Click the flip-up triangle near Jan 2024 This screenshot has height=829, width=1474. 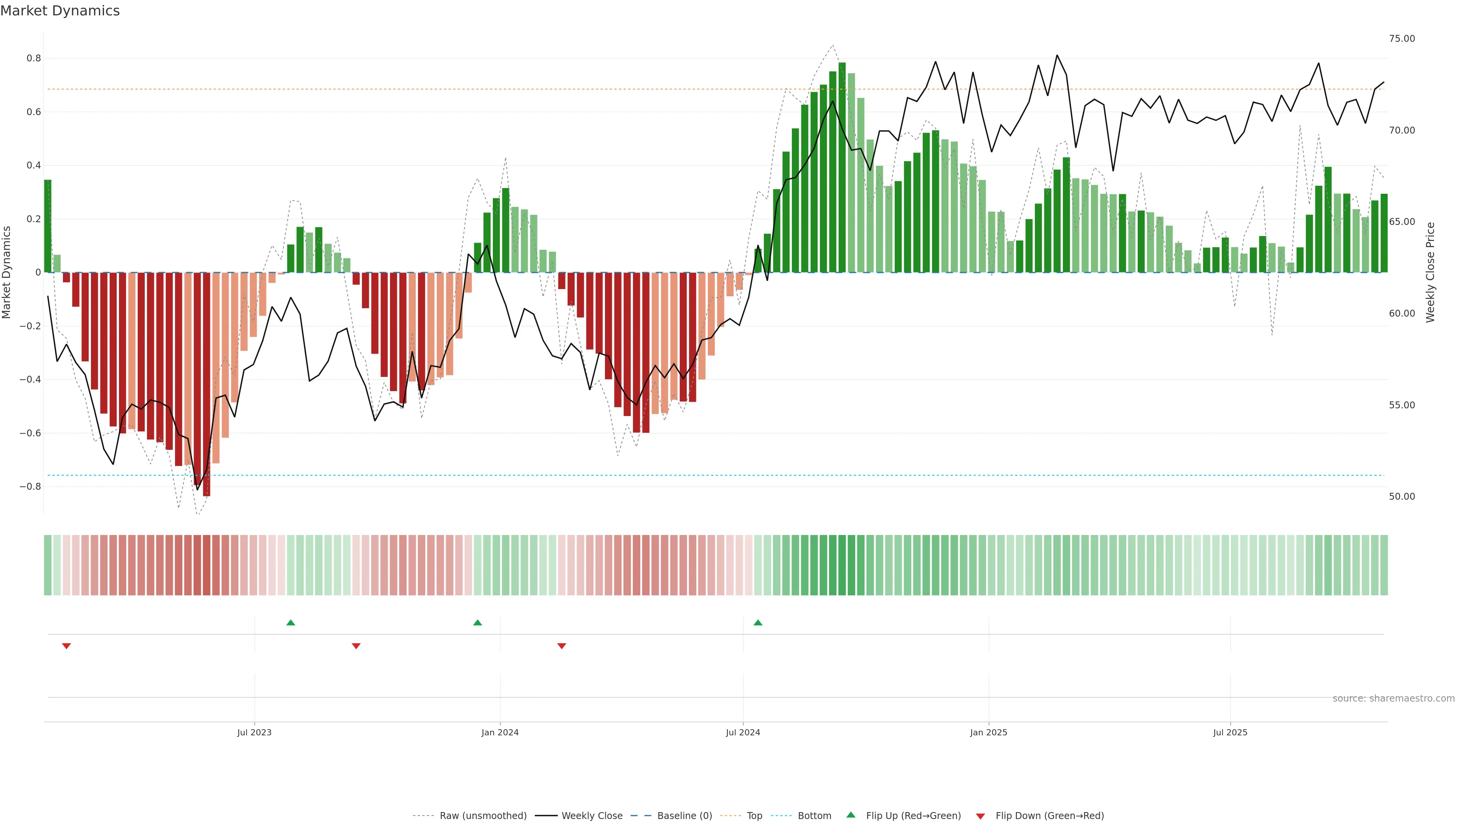coord(478,623)
